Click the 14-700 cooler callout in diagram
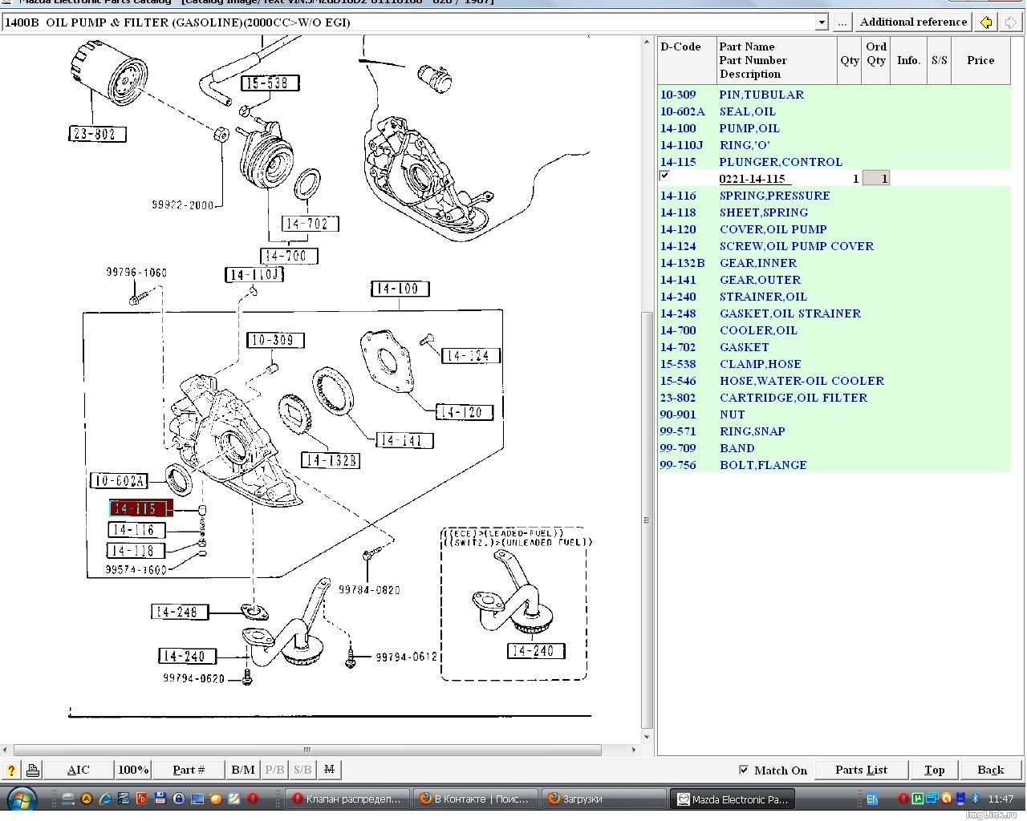This screenshot has height=821, width=1027. [289, 256]
